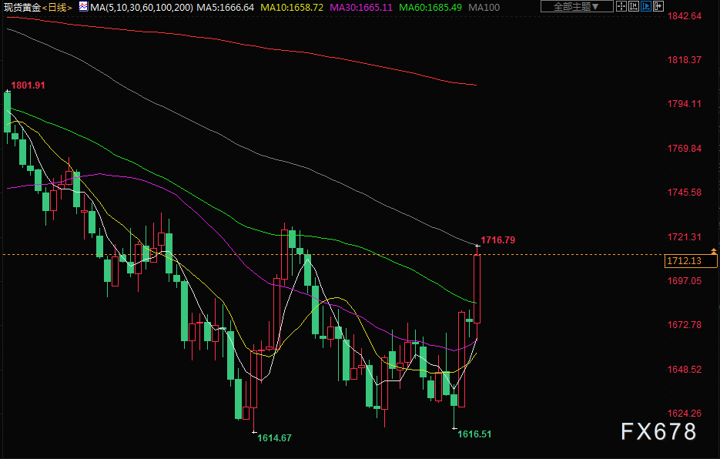Screen dimensions: 720x459
Task: Click the MA10:1658.72 value
Action: [x=292, y=8]
